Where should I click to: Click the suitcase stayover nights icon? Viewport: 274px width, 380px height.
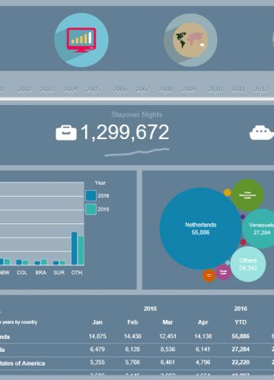pyautogui.click(x=66, y=132)
